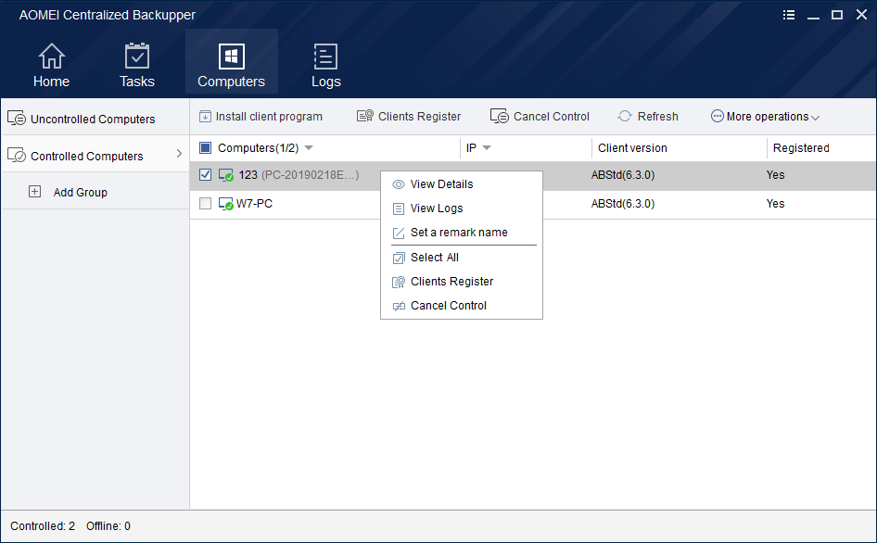Viewport: 877px width, 543px height.
Task: Click the online status icon for W7-PC
Action: [x=226, y=204]
